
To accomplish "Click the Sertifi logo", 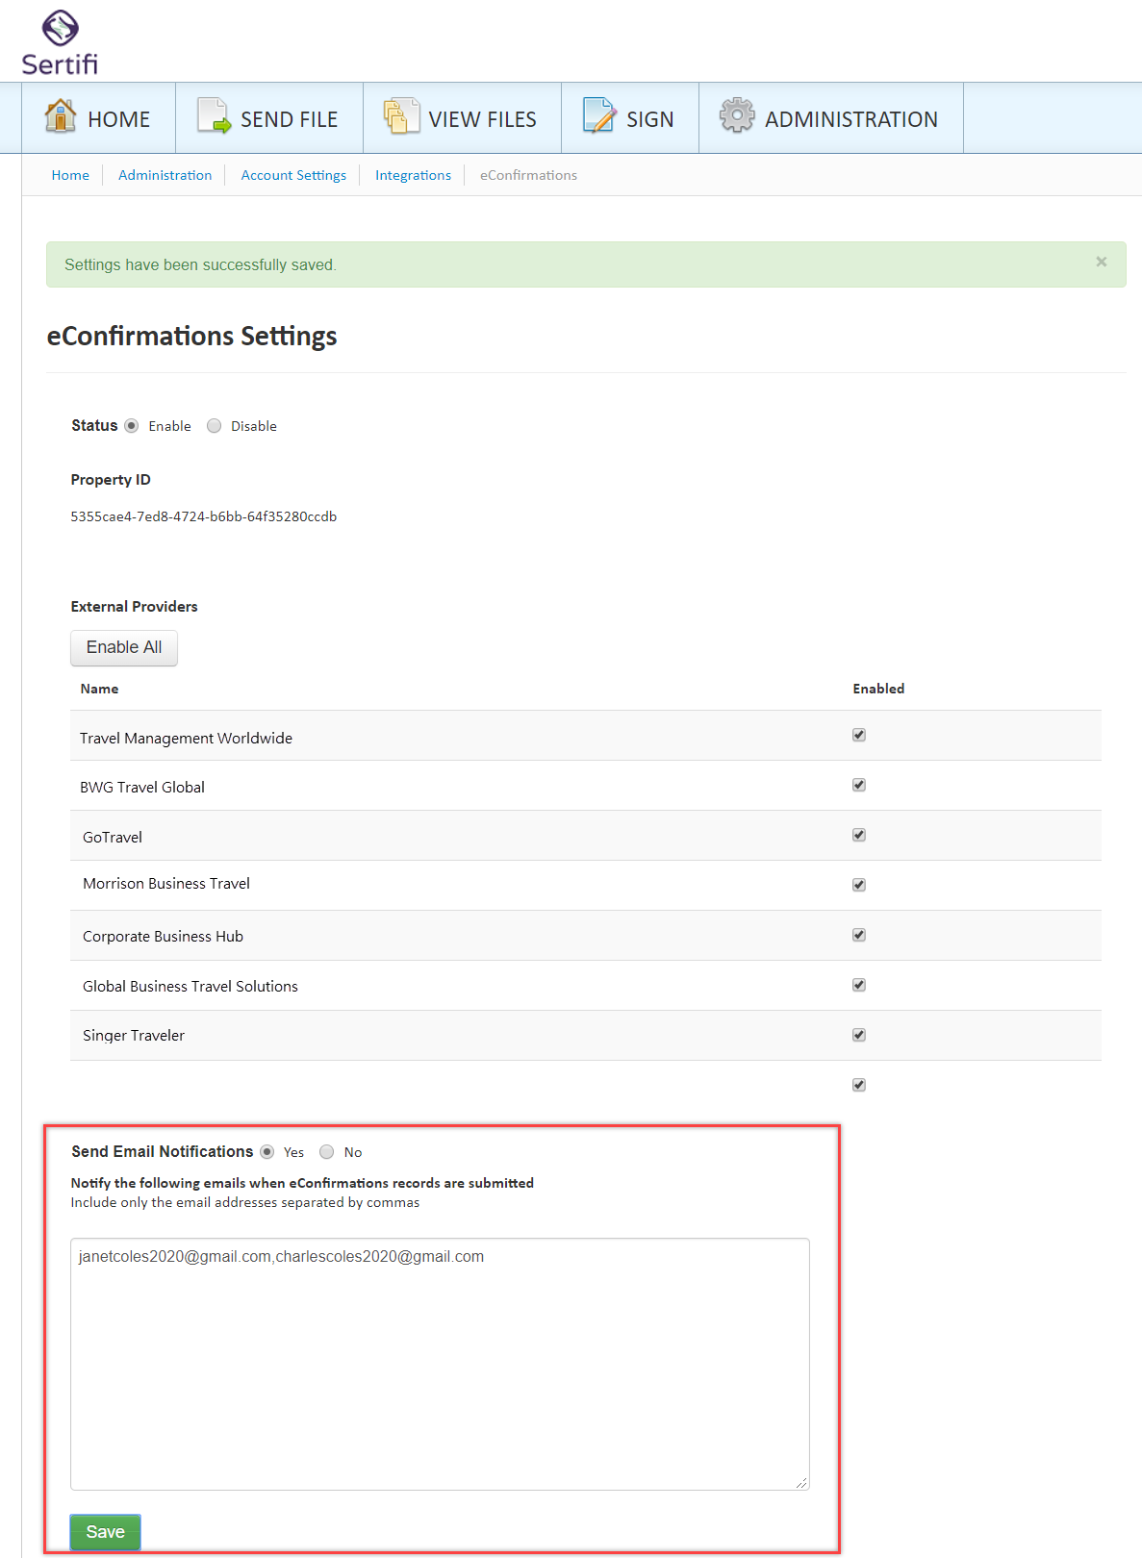I will (x=60, y=42).
